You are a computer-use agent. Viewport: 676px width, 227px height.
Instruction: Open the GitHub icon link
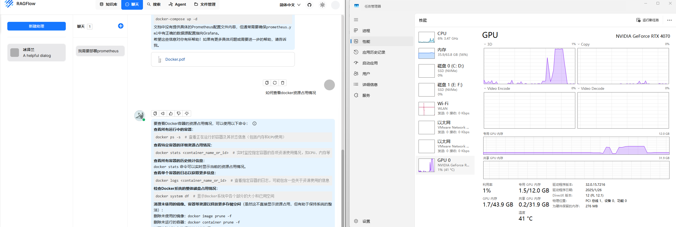coord(309,5)
